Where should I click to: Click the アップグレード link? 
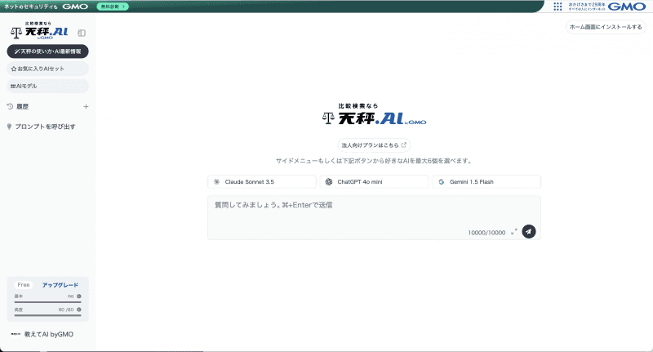[x=60, y=285]
